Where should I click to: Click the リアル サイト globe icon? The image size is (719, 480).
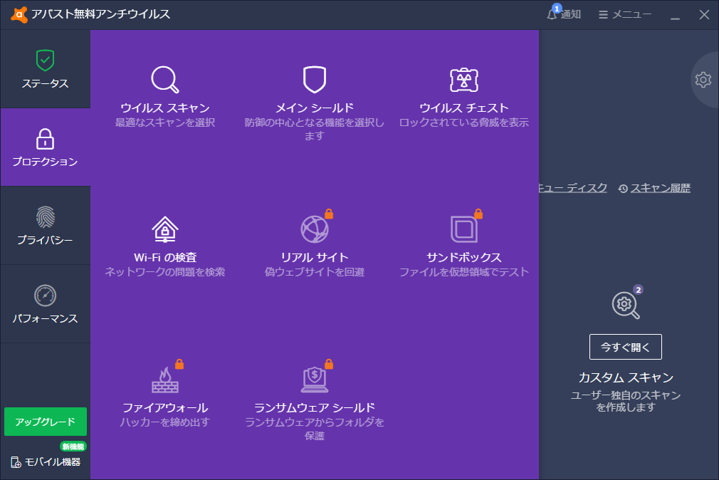click(x=315, y=229)
